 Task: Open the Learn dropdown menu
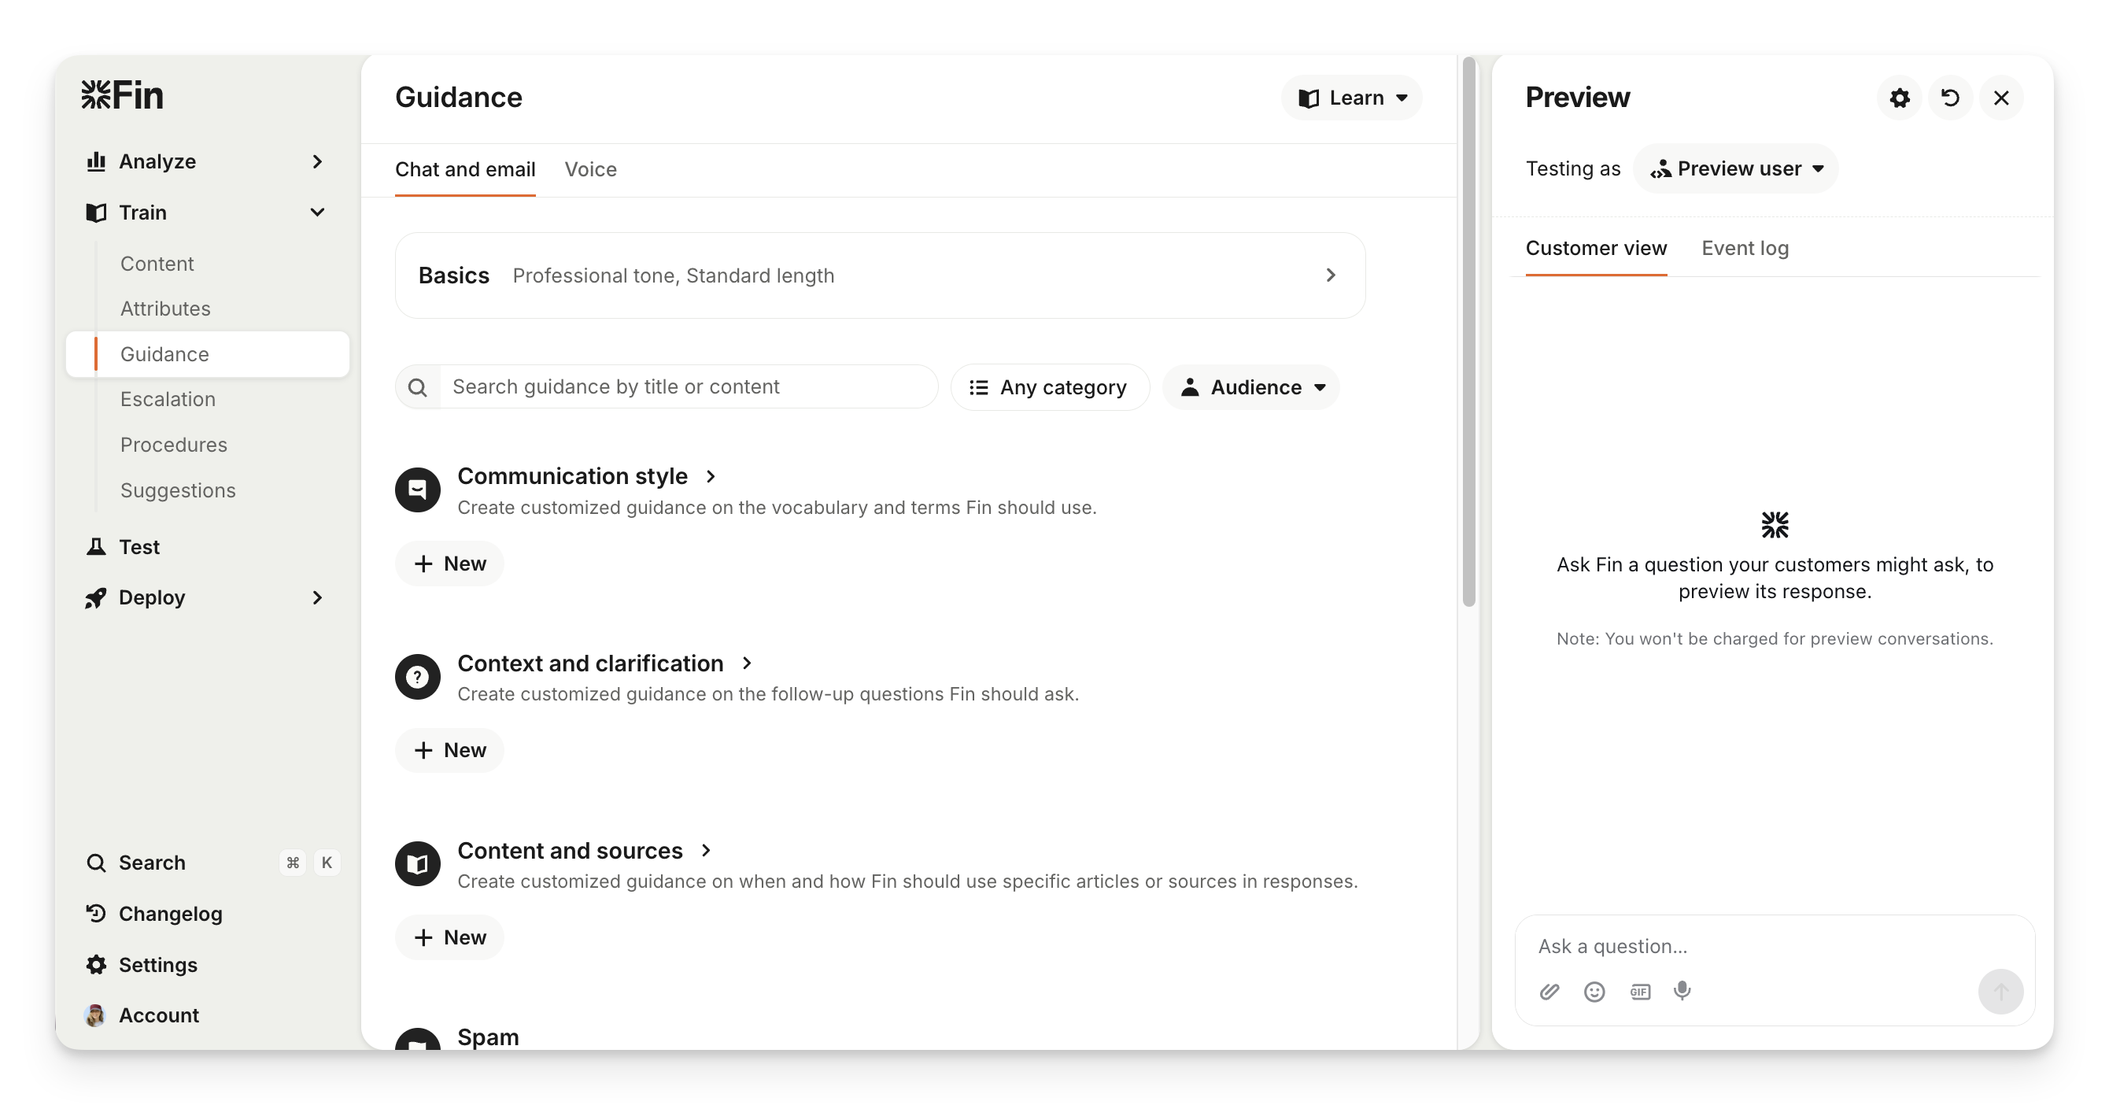pyautogui.click(x=1352, y=98)
